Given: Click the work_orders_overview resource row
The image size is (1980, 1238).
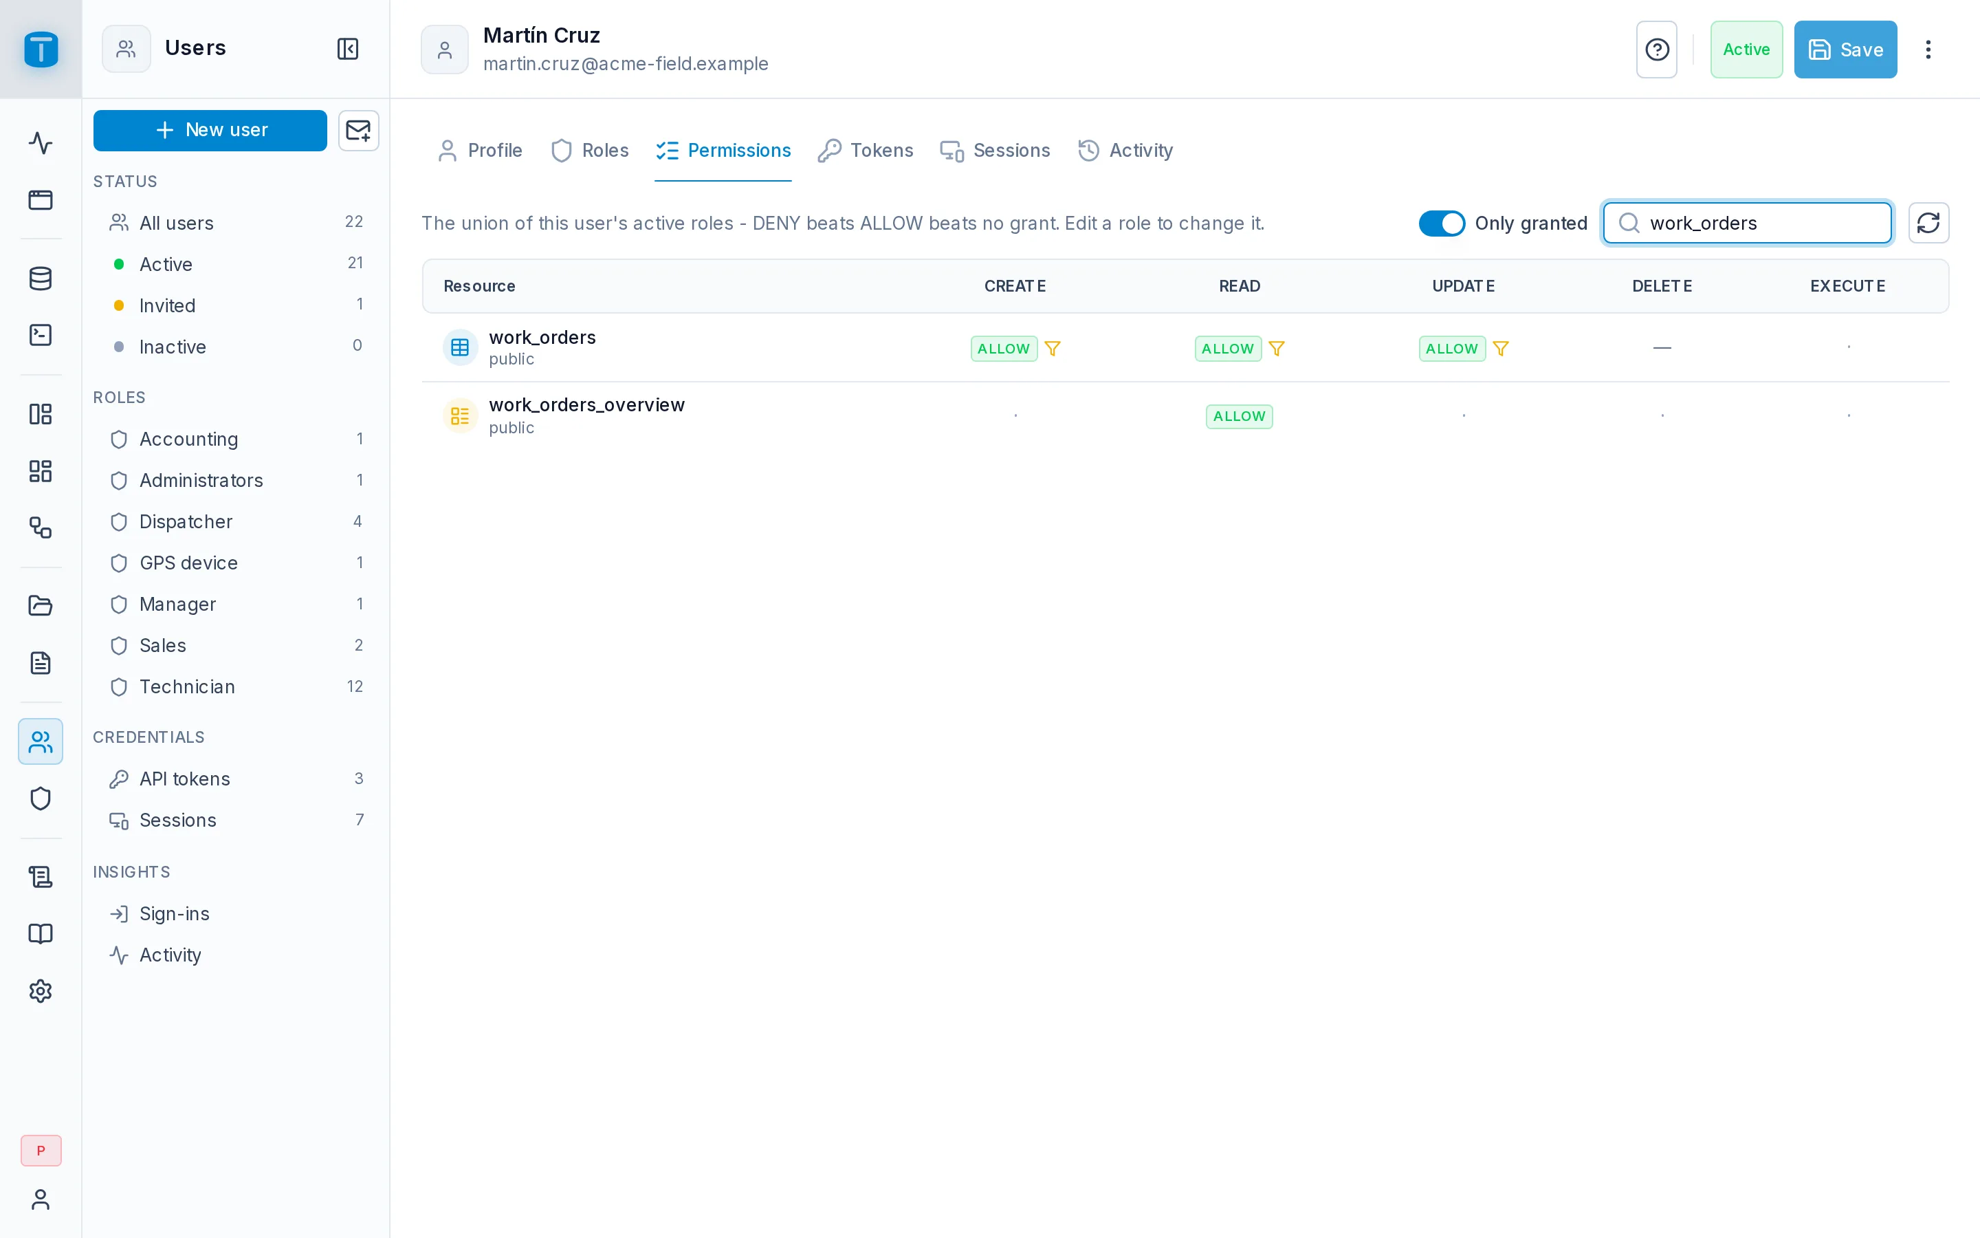Looking at the screenshot, I should pos(1185,416).
